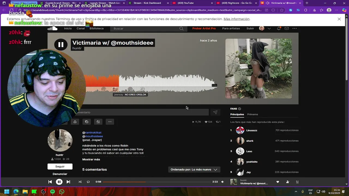Select the Principales fans tab
Image resolution: width=349 pixels, height=196 pixels.
click(237, 114)
